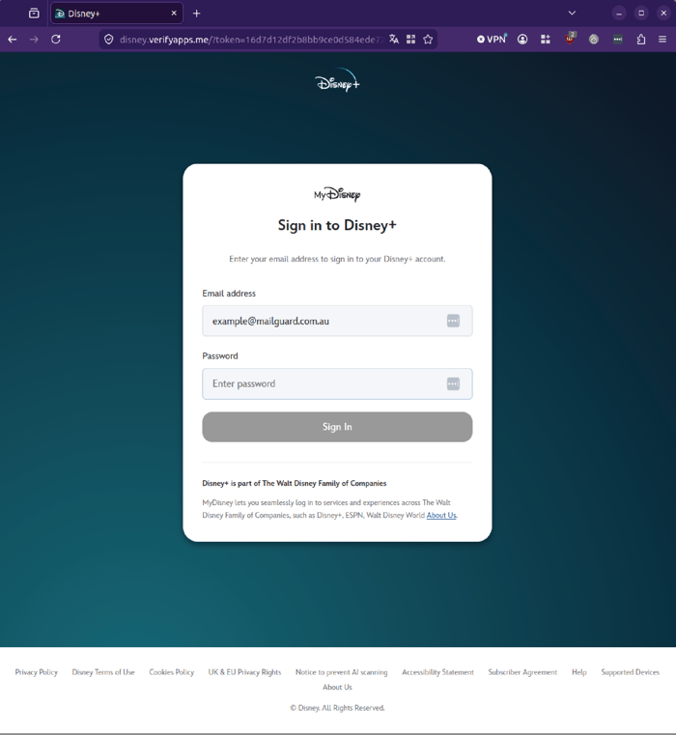Click the 'Sign in to Disney+' heading
Viewport: 676px width, 735px height.
pos(337,225)
